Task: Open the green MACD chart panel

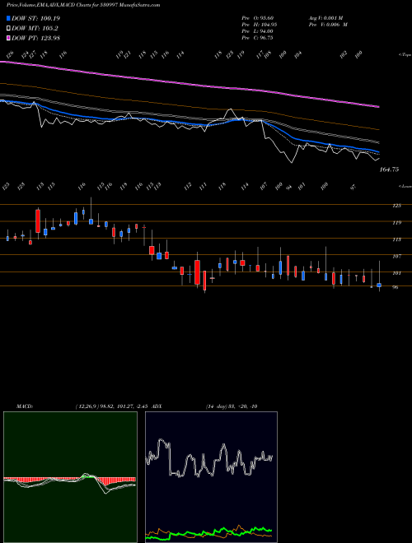Action: [70, 477]
